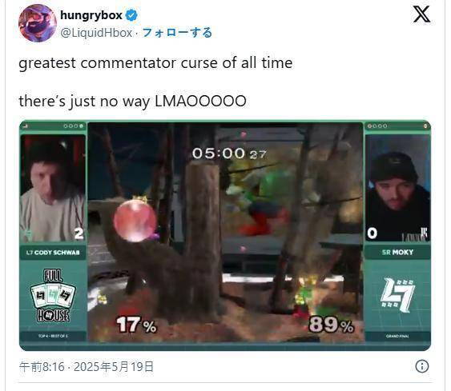Click the 17% damage indicator
This screenshot has height=391, width=451.
(136, 325)
